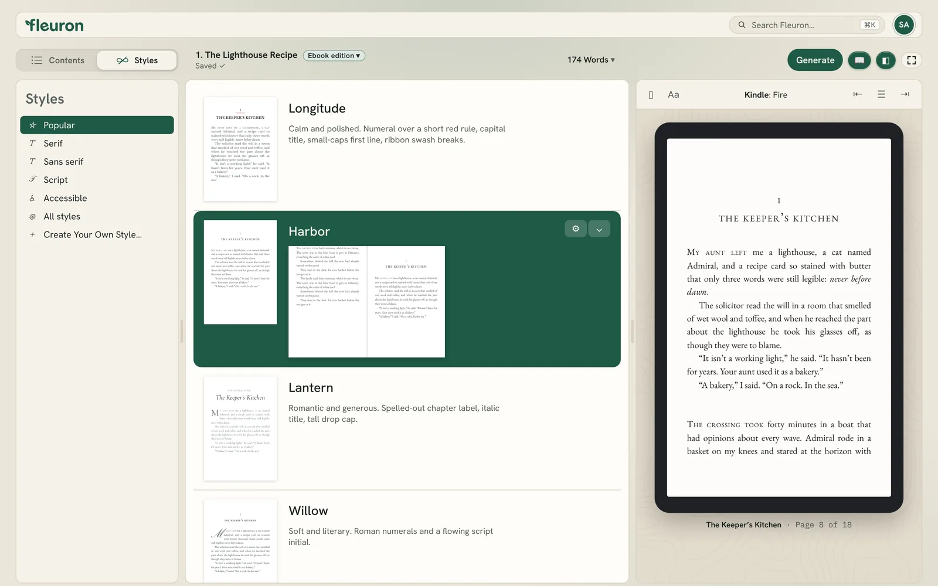Click the T icon beside Serif
This screenshot has width=938, height=586.
33,143
